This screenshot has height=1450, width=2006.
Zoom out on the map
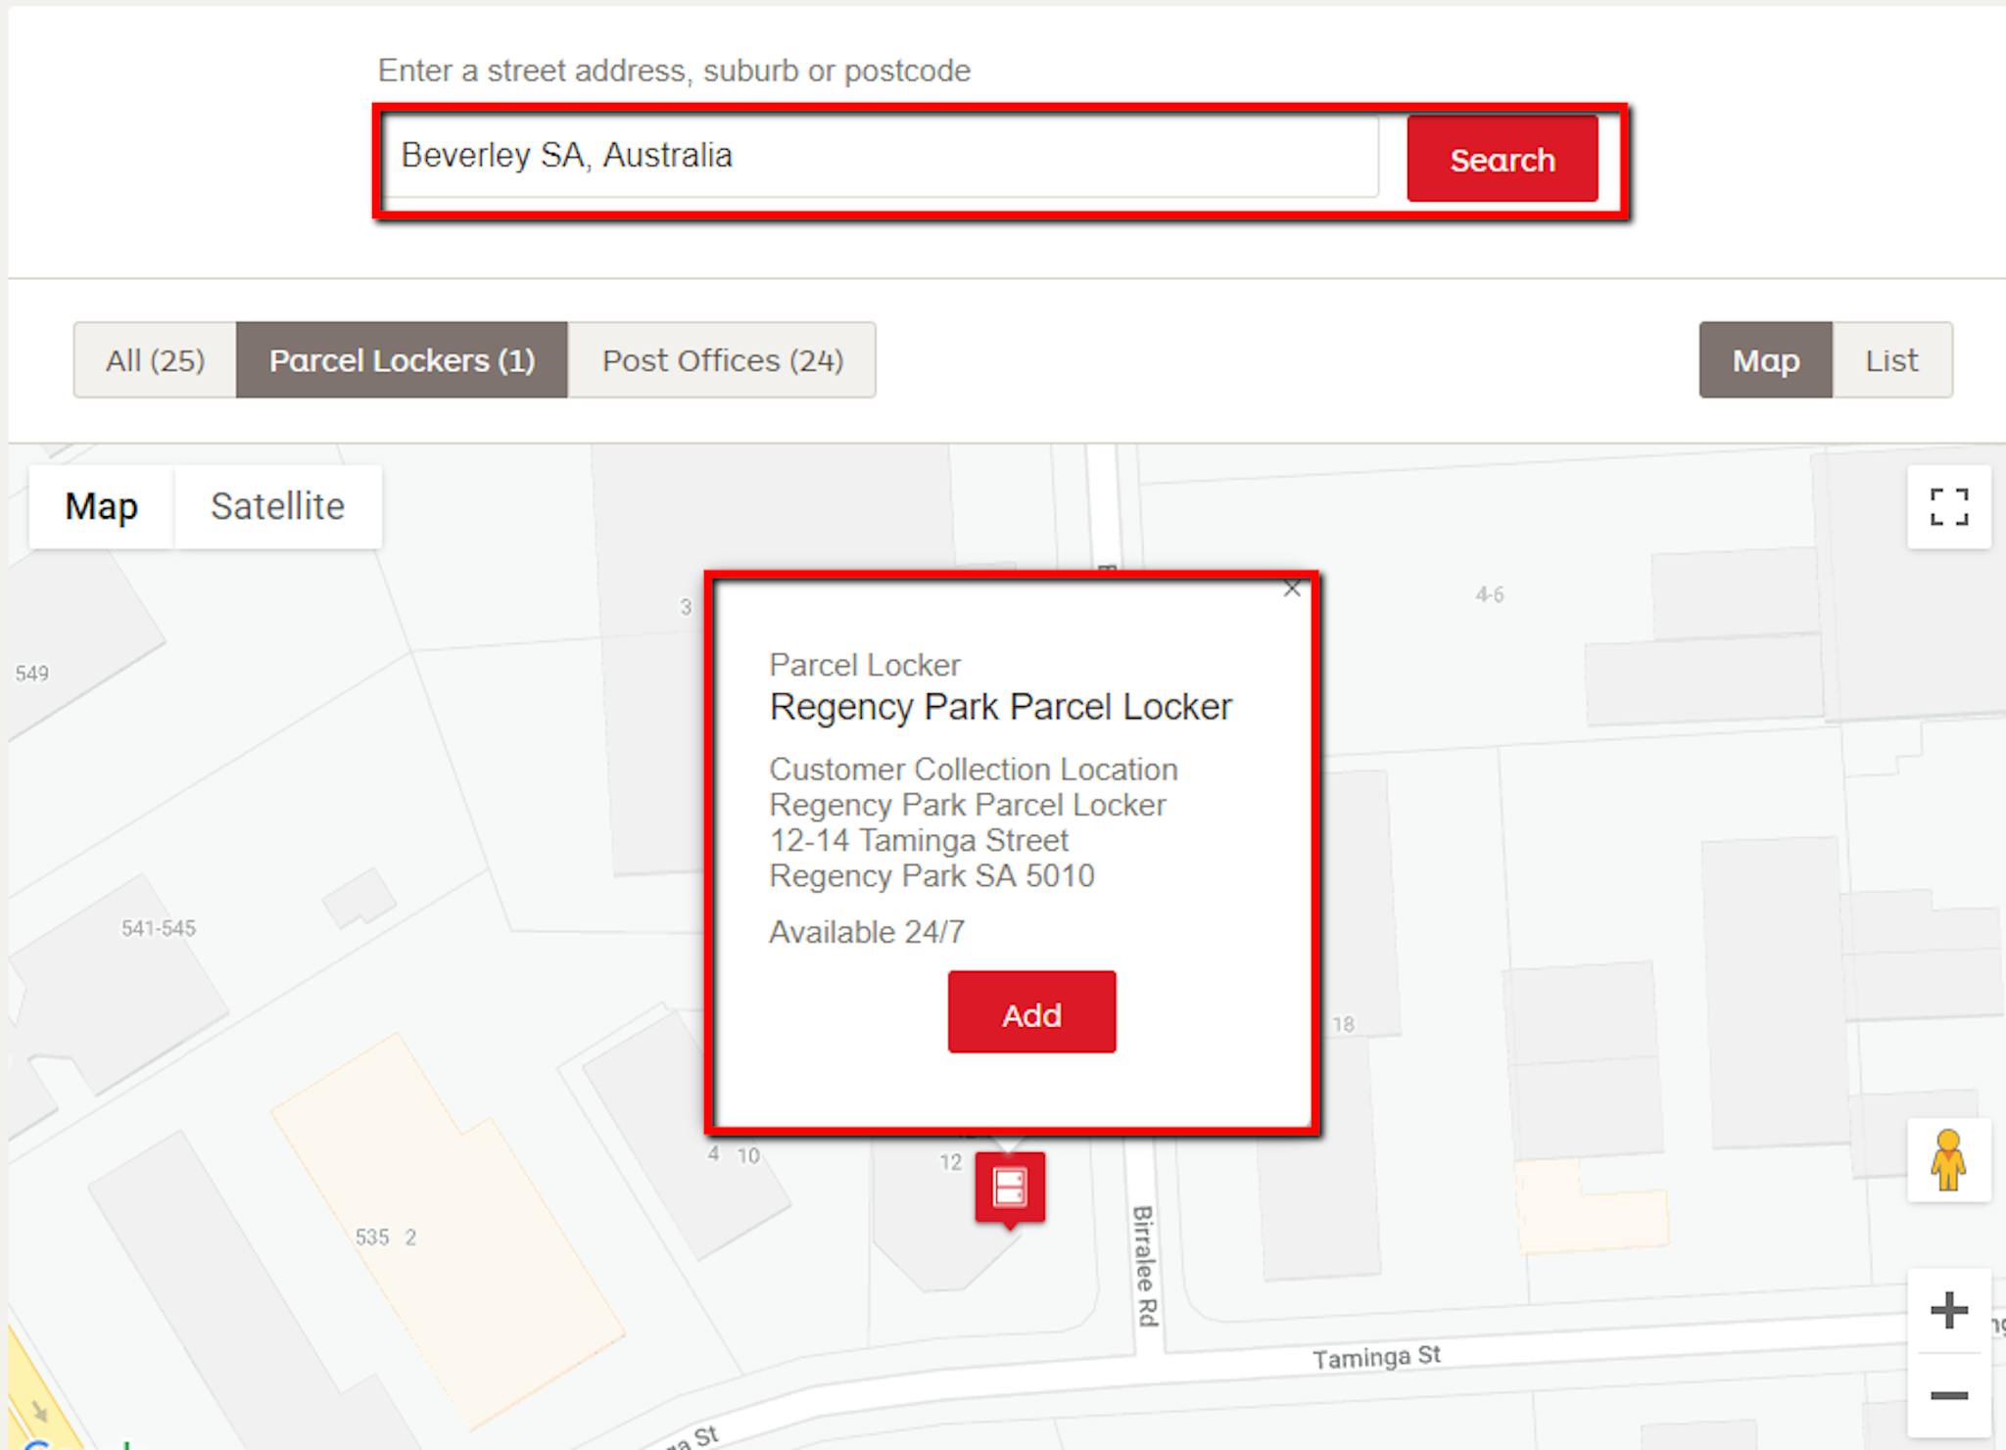[x=1947, y=1393]
